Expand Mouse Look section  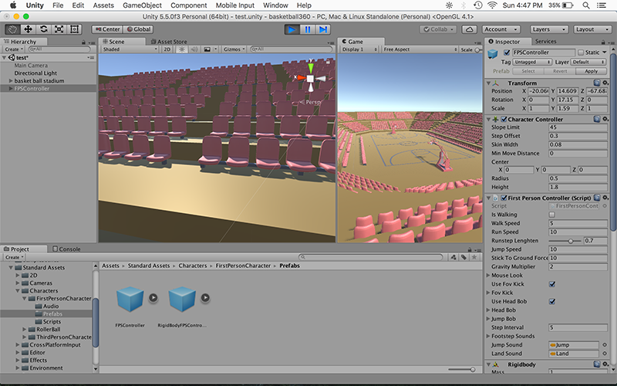(x=488, y=276)
